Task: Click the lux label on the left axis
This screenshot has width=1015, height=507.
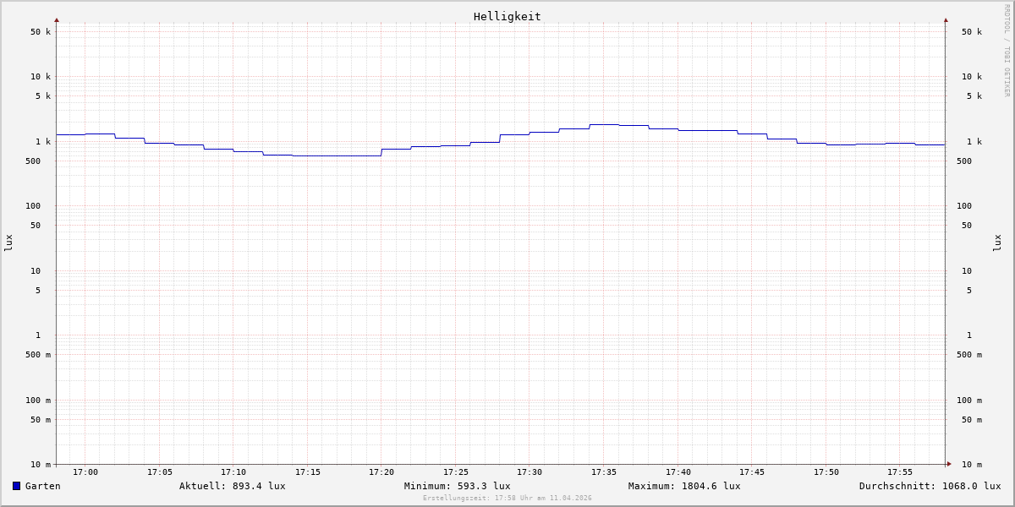Action: [x=8, y=243]
